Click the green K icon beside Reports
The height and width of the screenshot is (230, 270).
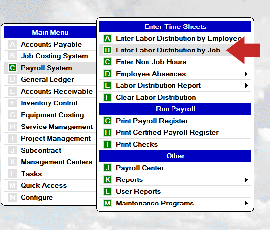point(108,179)
